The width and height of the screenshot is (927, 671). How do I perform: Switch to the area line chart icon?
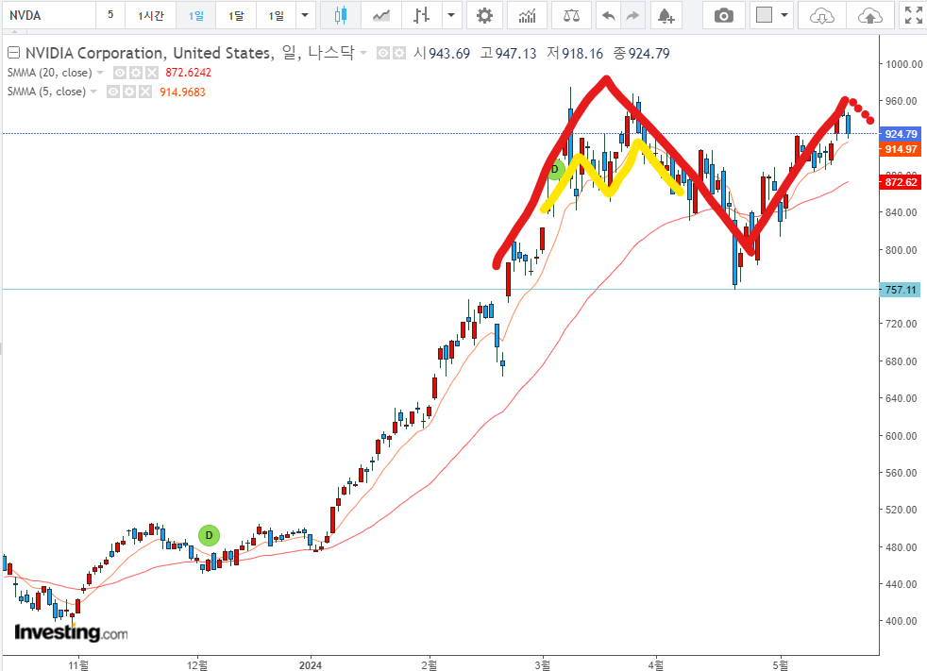tap(381, 15)
